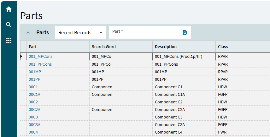Screen dimensions: 270x137
Task: Select description cell Component C1
Action: [x=184, y=87]
